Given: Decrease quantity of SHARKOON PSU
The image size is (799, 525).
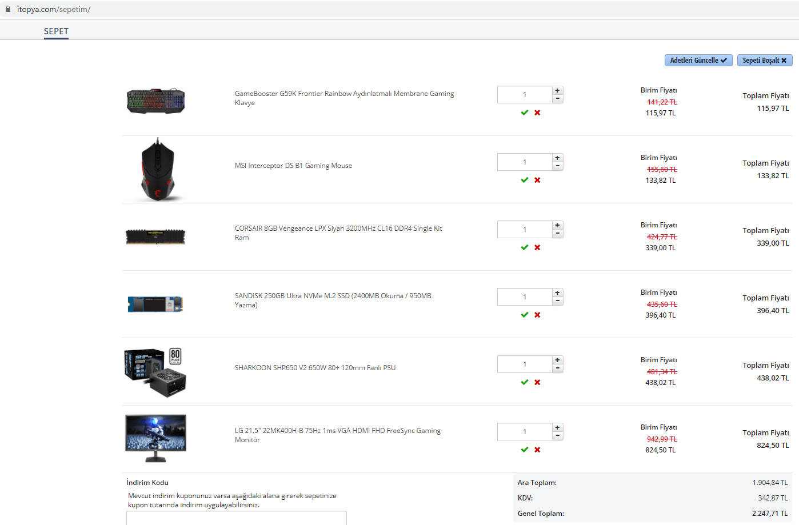Looking at the screenshot, I should pyautogui.click(x=558, y=368).
